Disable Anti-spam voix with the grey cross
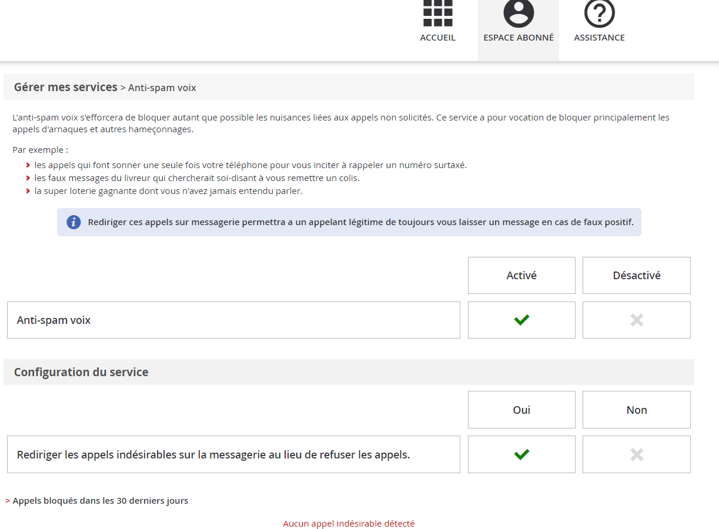 [637, 320]
